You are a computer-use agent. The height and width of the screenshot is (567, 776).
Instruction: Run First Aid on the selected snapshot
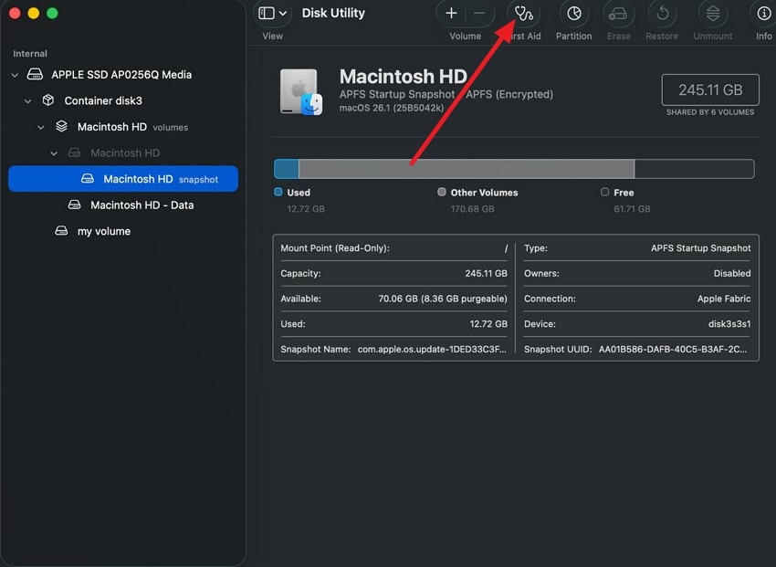[x=524, y=13]
